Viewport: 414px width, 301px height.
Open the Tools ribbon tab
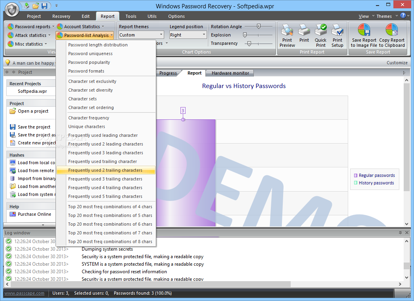coord(131,16)
